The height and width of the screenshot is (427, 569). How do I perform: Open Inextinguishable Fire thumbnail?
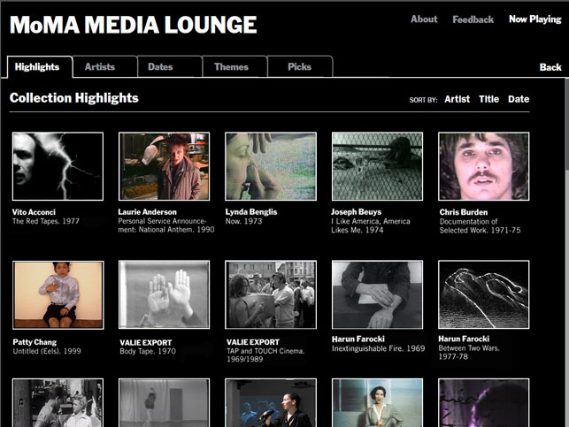click(x=377, y=294)
